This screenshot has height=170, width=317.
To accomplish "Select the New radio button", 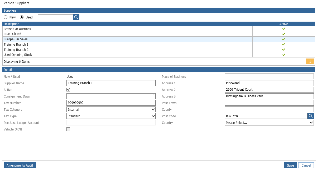I will point(6,17).
